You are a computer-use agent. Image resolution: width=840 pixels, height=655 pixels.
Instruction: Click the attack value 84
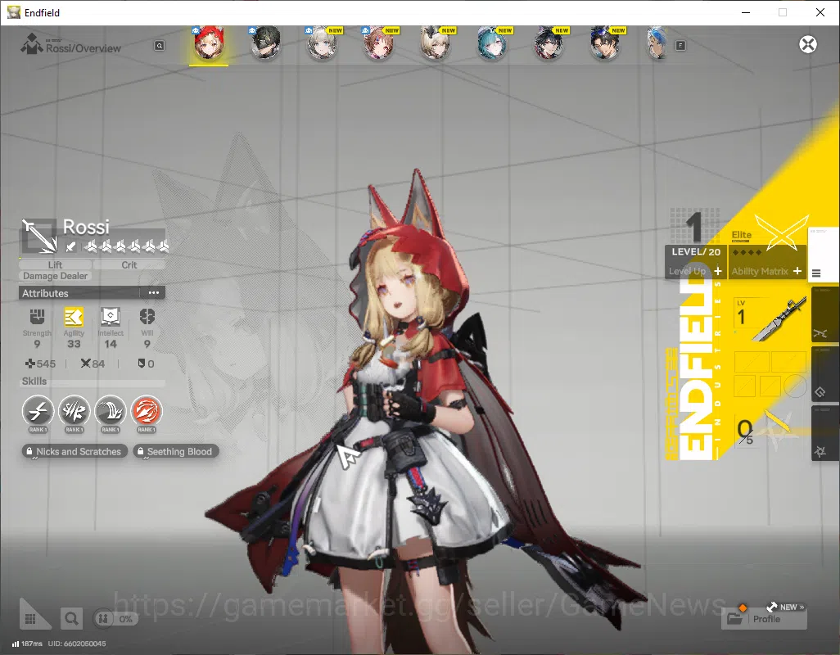pyautogui.click(x=93, y=364)
